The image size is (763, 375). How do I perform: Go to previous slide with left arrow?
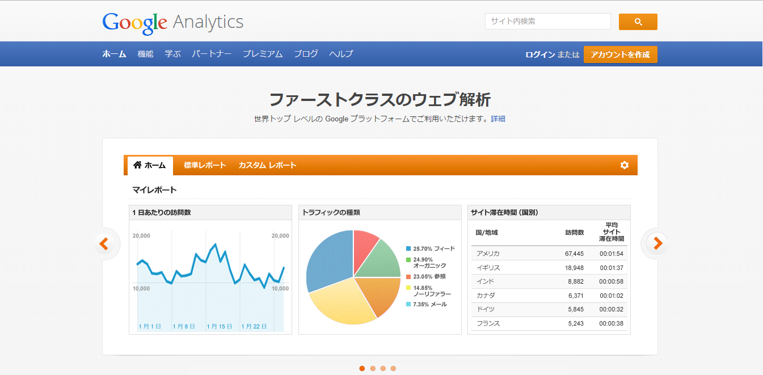click(104, 243)
